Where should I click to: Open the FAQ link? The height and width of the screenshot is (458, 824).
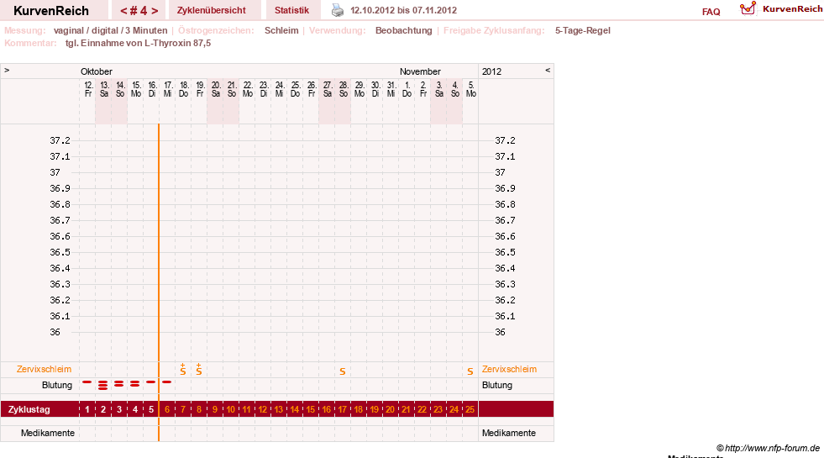[711, 12]
